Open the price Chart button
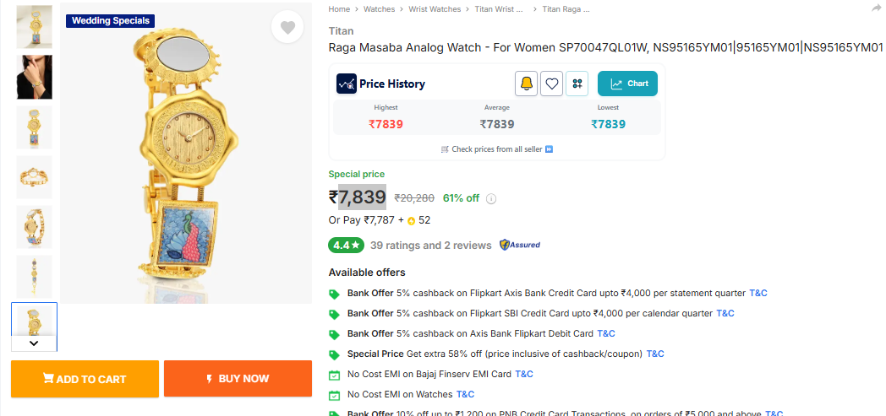 (x=627, y=84)
